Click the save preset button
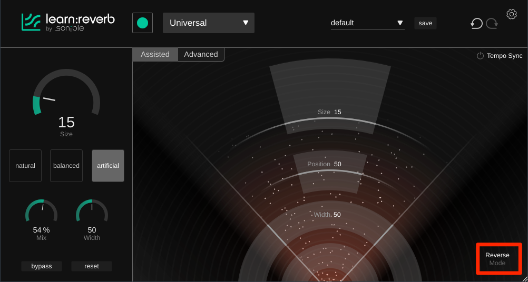This screenshot has width=528, height=282. (x=425, y=23)
